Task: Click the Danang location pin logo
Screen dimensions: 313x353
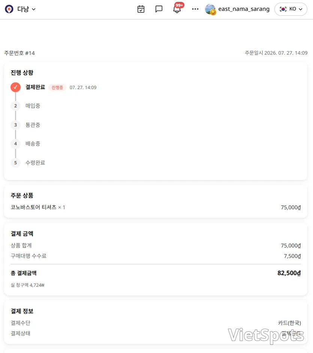Action: pyautogui.click(x=9, y=9)
